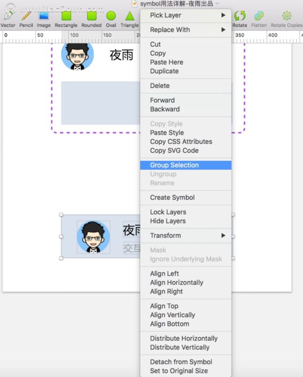Click top-left selection handle of lower card
This screenshot has width=303, height=377.
[x=61, y=214]
